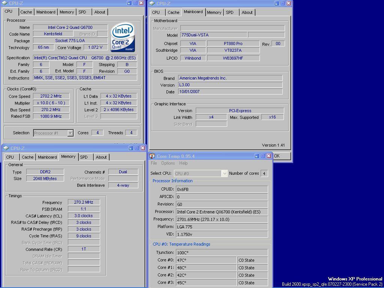Select the About tab in the Mainboard window
The image size is (384, 288).
tap(247, 12)
